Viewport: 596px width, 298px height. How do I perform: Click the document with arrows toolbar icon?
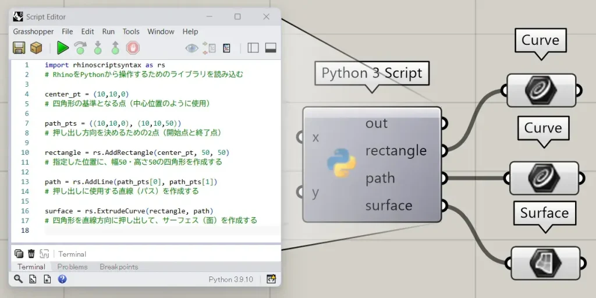click(x=209, y=48)
